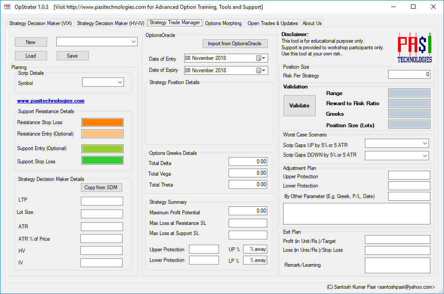This screenshot has height=294, width=444.
Task: Click the Reward to Risk Ratio result box
Action: (409, 103)
